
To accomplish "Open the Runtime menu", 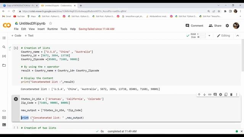I will coord(53,29).
